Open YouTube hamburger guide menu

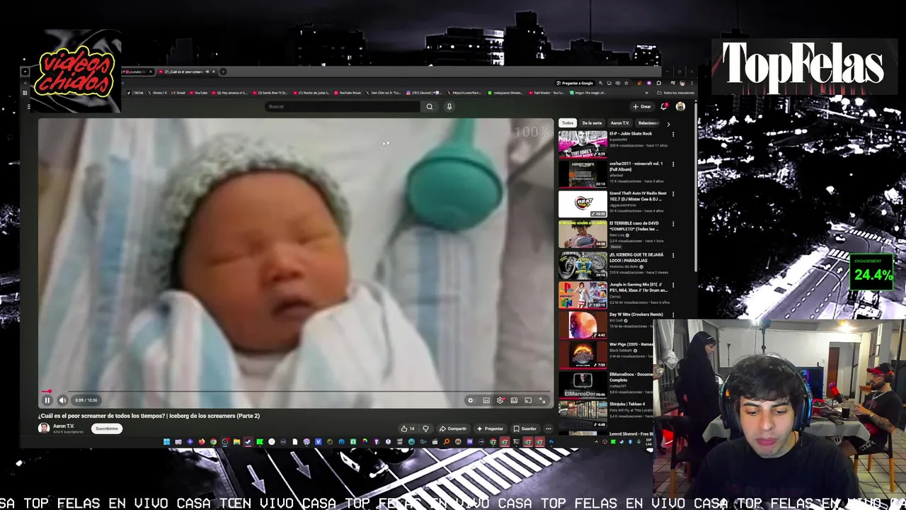point(29,106)
